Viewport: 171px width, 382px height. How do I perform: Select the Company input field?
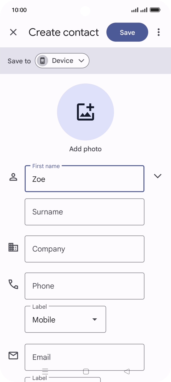tap(84, 249)
